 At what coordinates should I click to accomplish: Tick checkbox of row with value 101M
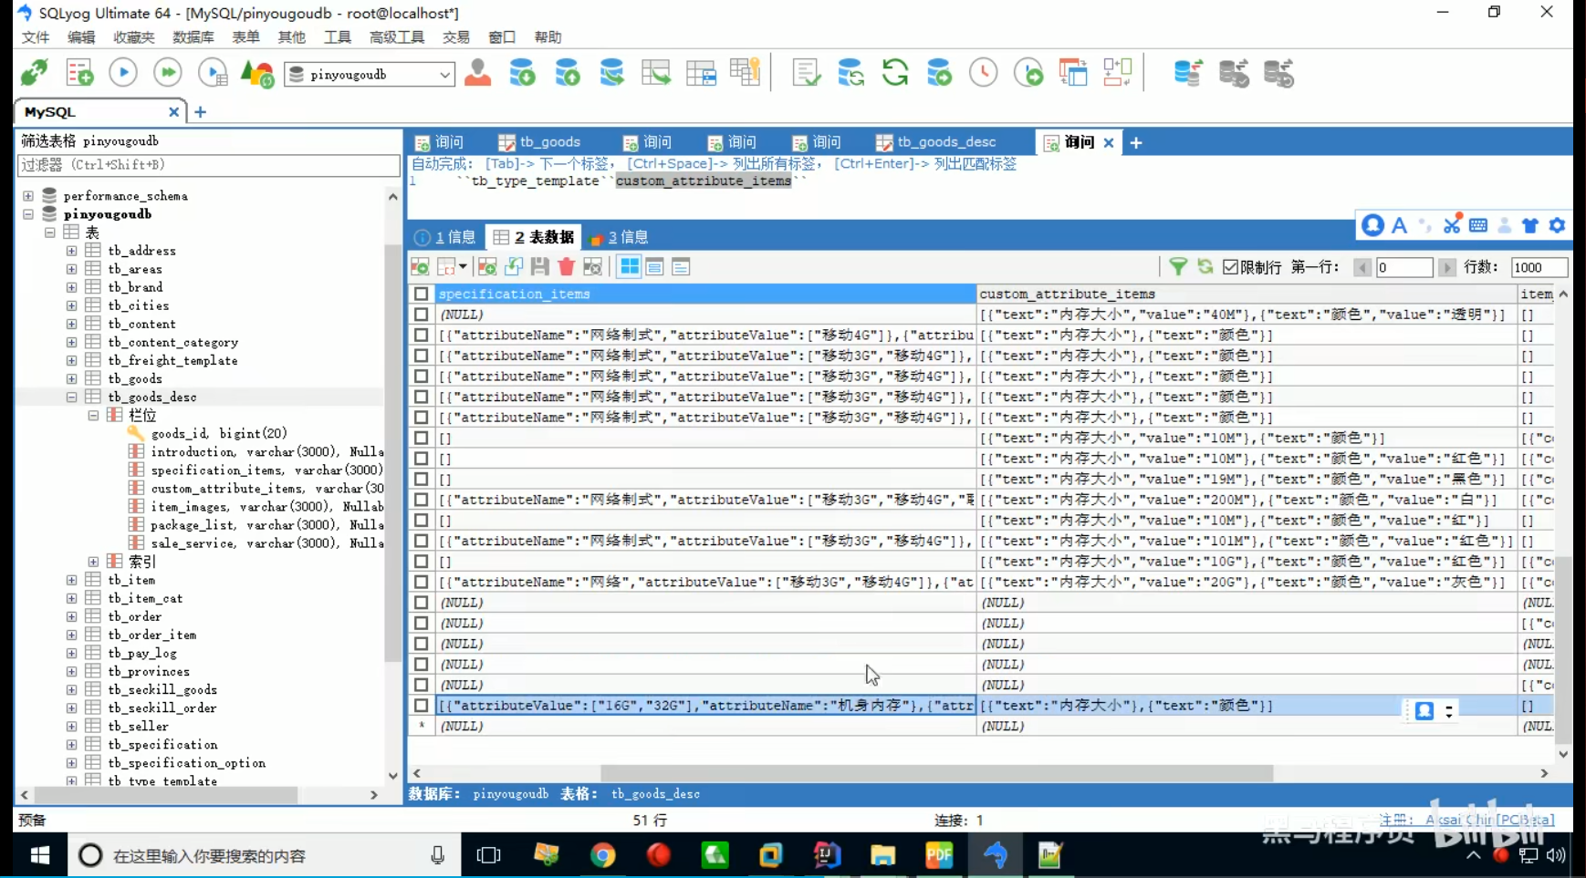(421, 541)
